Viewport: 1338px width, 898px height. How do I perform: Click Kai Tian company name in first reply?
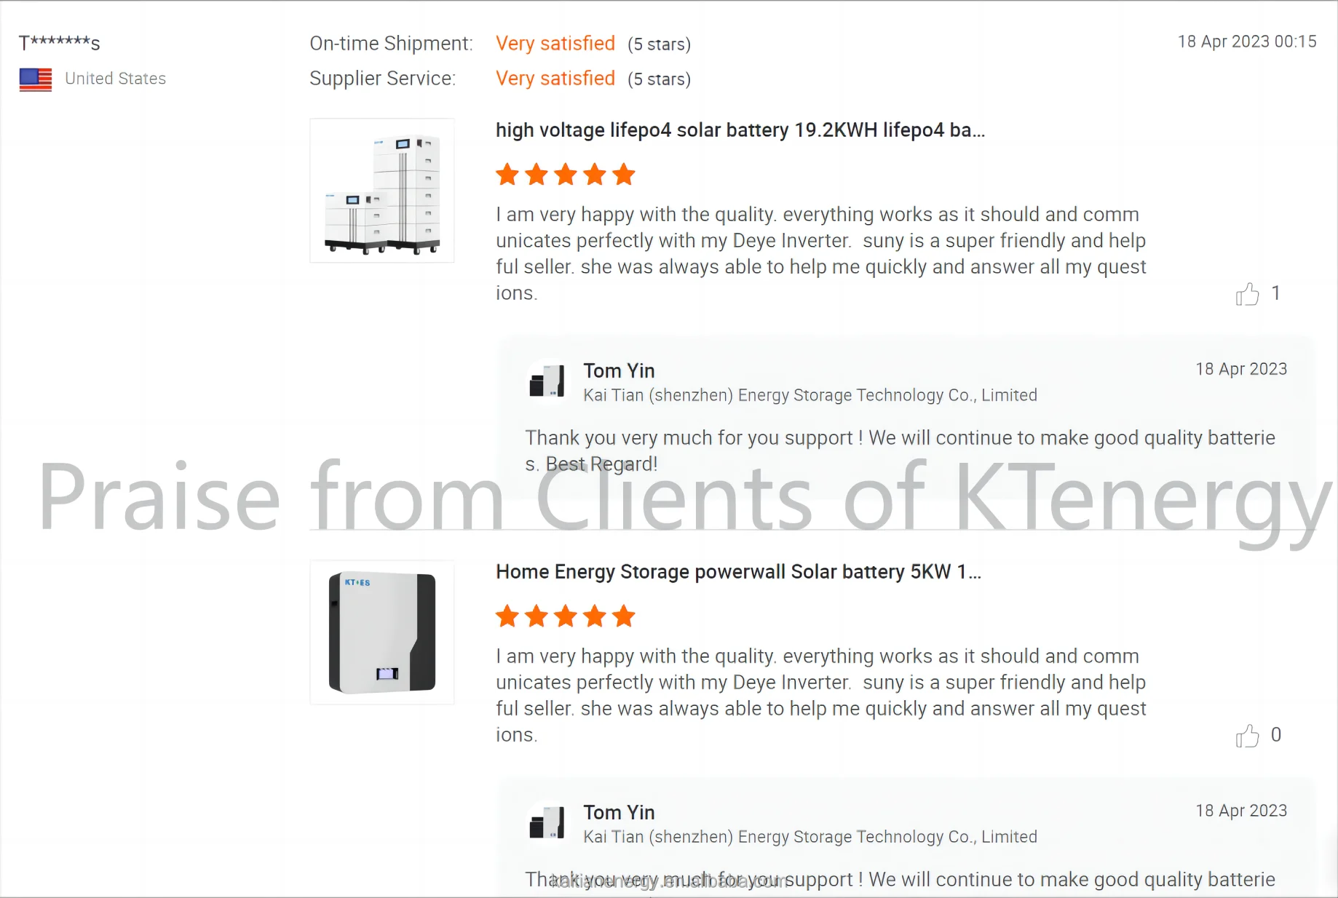click(x=810, y=395)
